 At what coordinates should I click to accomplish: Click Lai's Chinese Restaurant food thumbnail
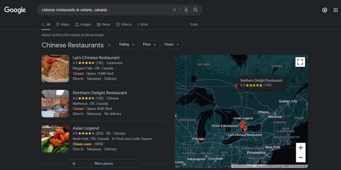56,69
